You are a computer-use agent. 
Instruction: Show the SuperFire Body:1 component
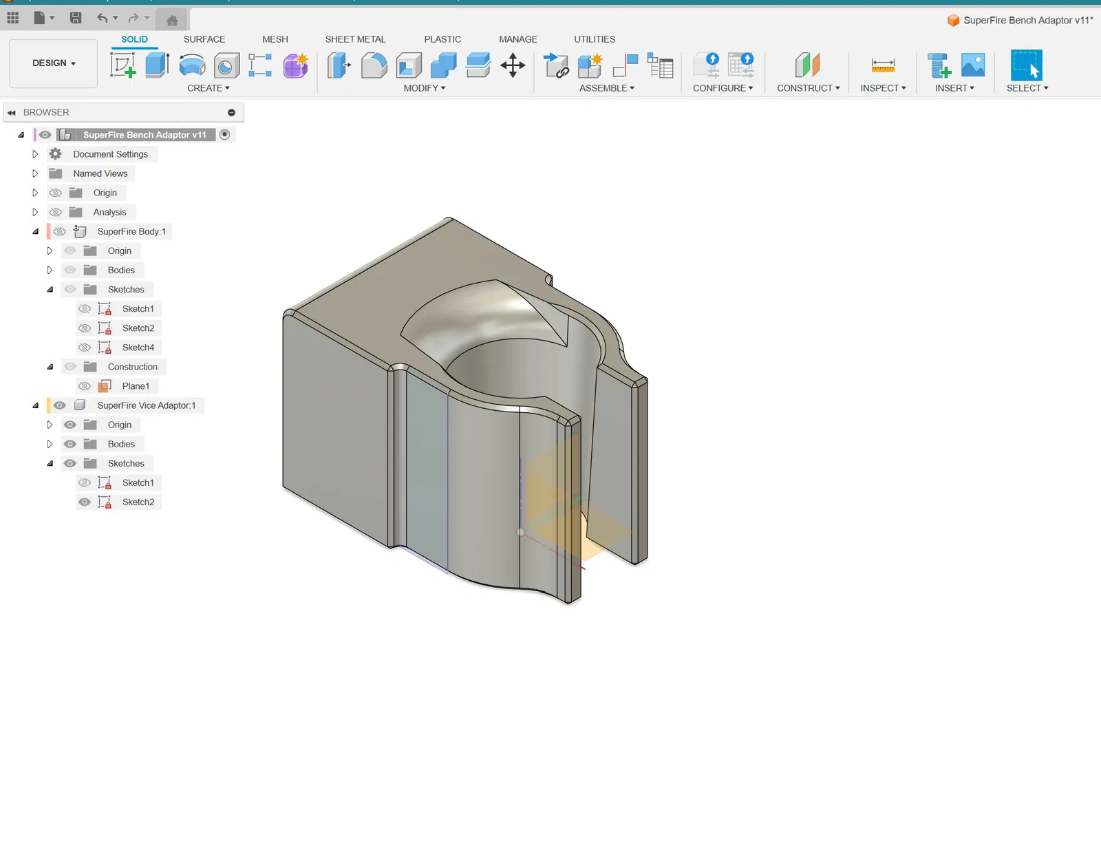click(x=60, y=232)
